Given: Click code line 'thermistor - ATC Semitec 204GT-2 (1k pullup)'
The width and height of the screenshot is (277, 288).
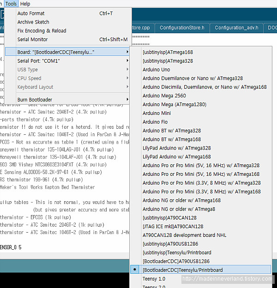Looking at the screenshot, I should tap(52, 225).
